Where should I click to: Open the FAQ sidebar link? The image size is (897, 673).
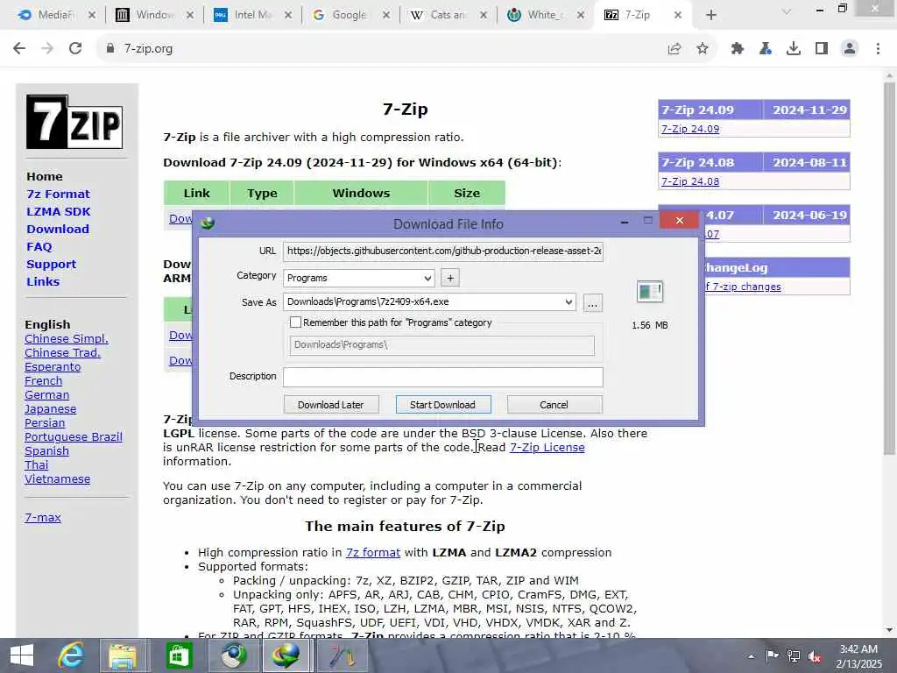tap(39, 246)
